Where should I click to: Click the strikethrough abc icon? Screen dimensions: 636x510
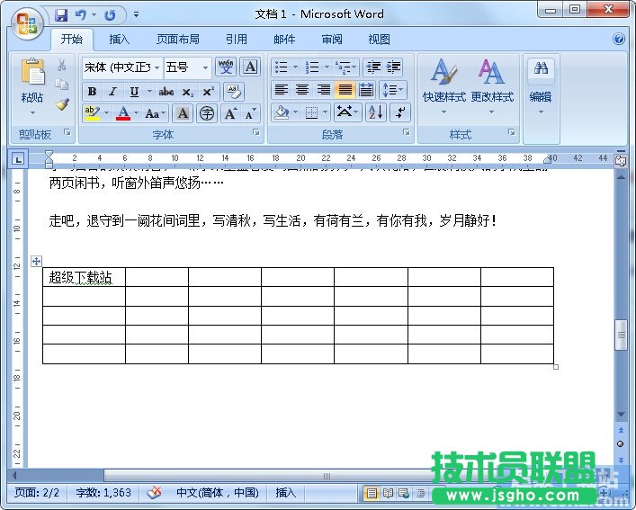166,92
